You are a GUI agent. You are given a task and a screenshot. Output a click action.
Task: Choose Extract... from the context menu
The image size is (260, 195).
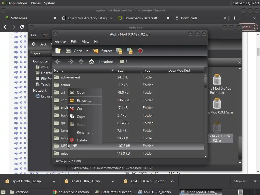pyautogui.click(x=85, y=101)
